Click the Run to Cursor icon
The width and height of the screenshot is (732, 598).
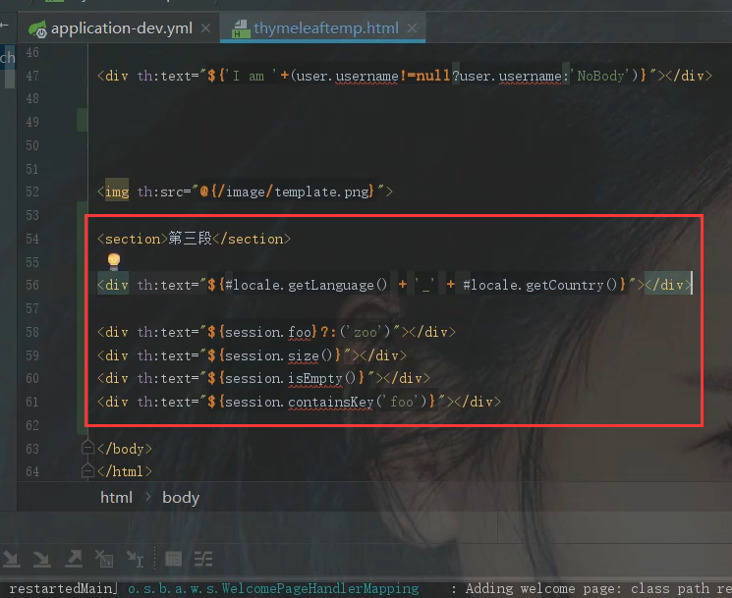[135, 559]
